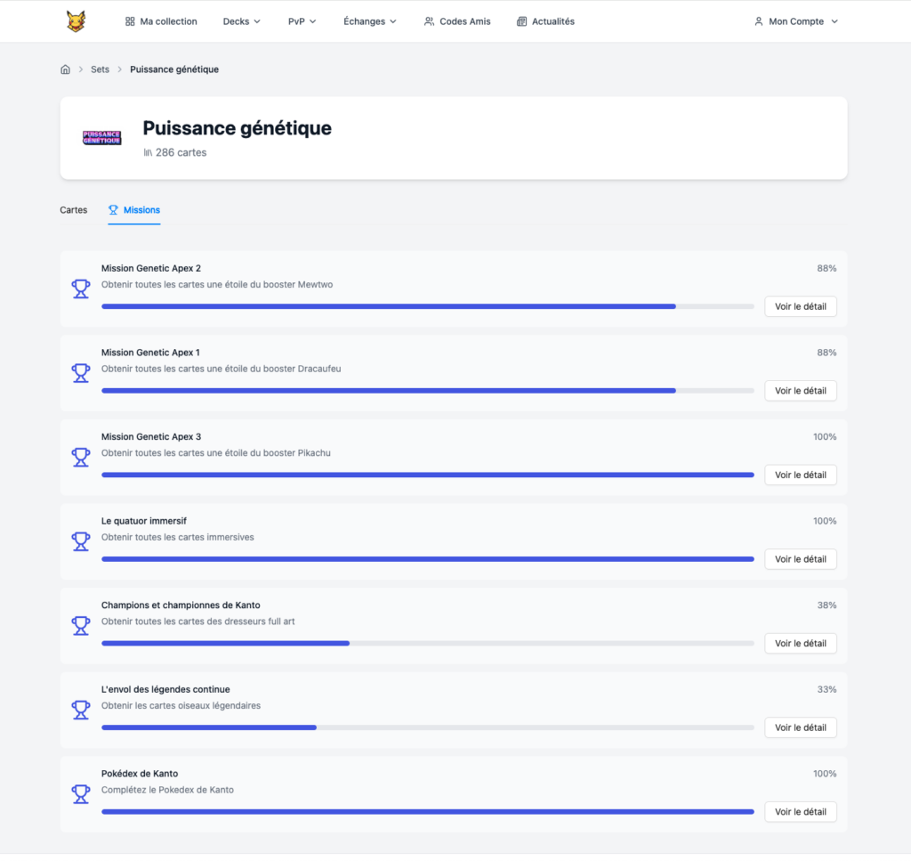Open the Decks dropdown menu
911x861 pixels.
point(242,21)
